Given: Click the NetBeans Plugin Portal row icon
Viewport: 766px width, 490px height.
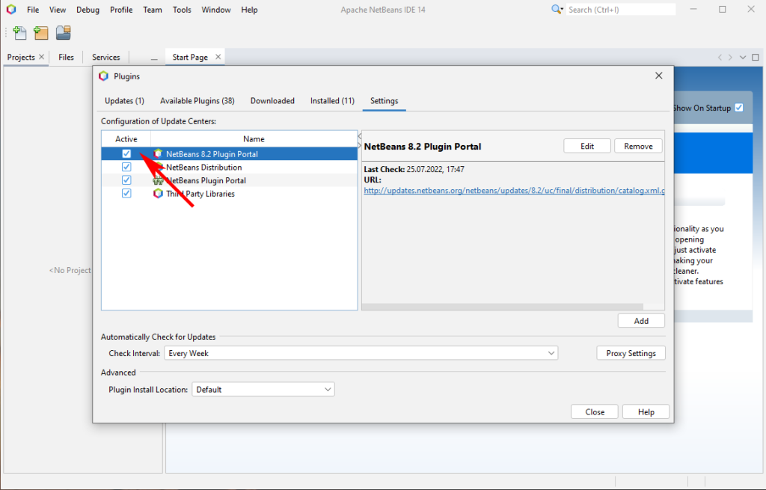Looking at the screenshot, I should pos(158,180).
